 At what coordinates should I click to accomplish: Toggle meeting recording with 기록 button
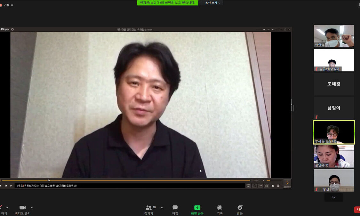pos(220,210)
